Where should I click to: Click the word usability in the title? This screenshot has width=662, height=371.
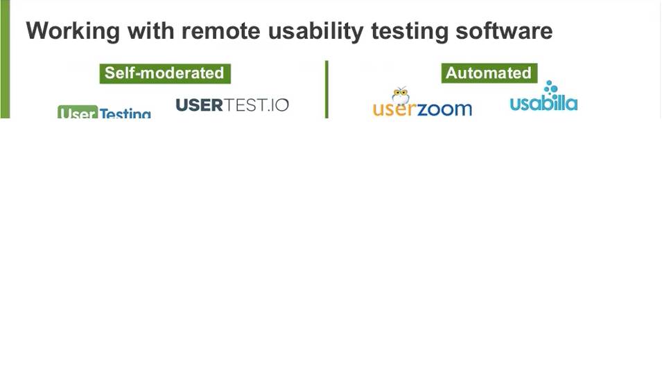pos(316,30)
